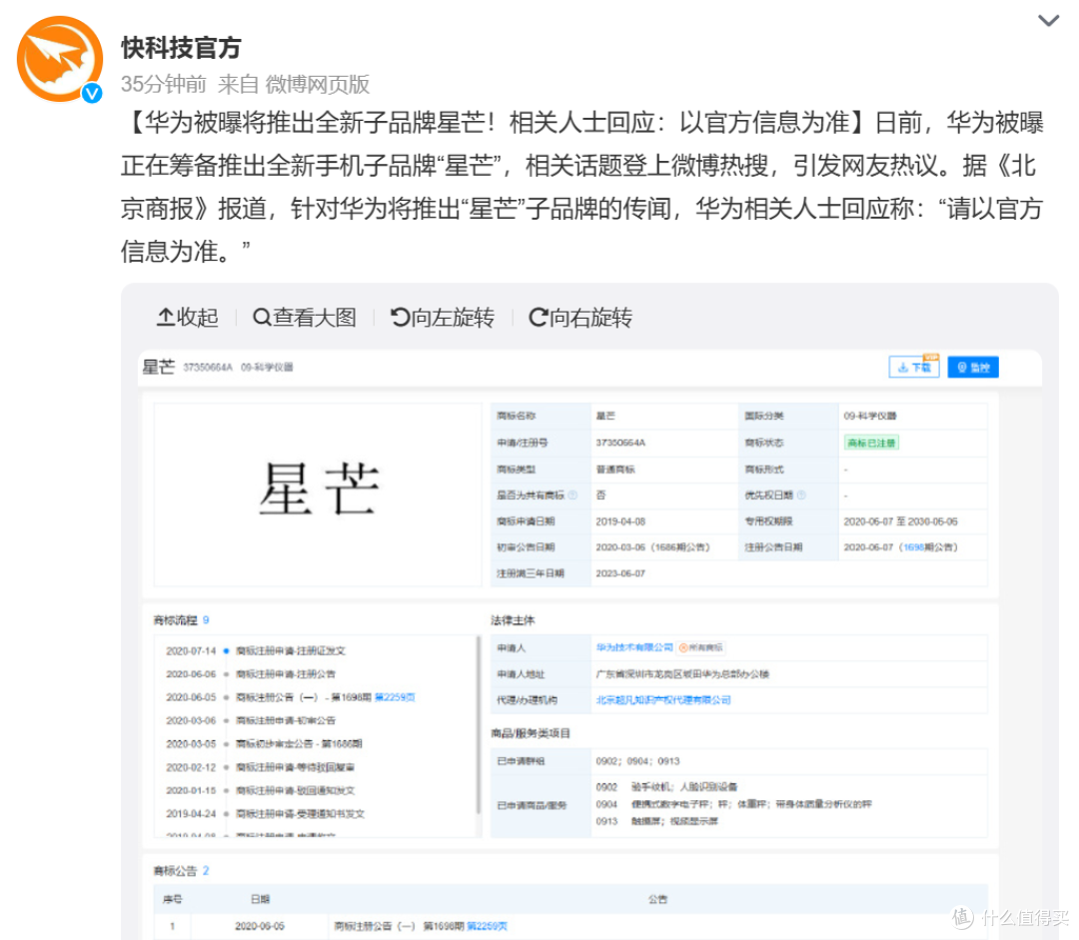Screen dimensions: 1079x940
Task: Click the application number value 37350664A
Action: pos(620,443)
